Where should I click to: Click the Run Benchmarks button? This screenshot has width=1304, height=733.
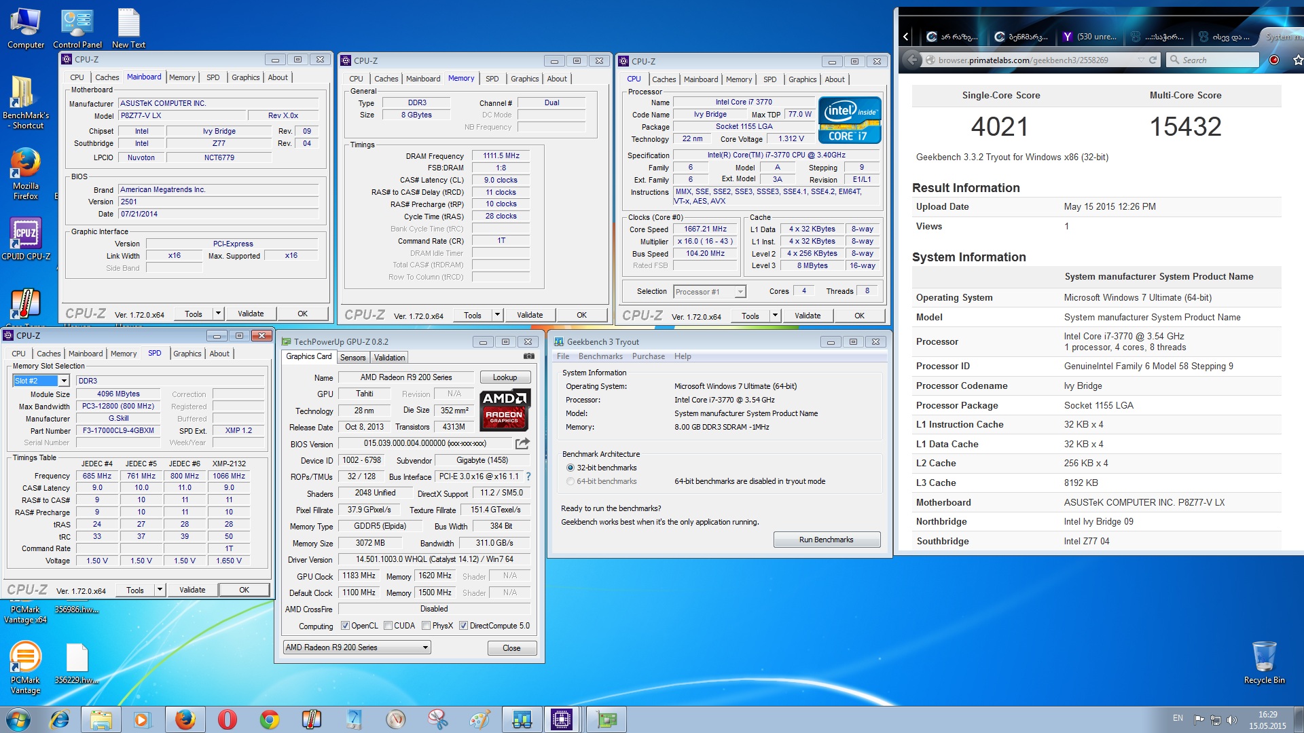pos(826,540)
